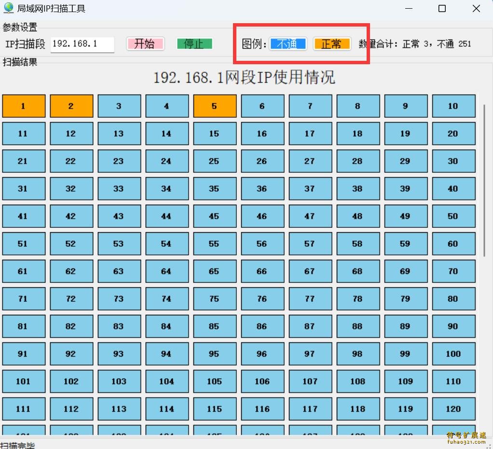Choose IP cell 111
This screenshot has width=493, height=449.
pyautogui.click(x=24, y=409)
